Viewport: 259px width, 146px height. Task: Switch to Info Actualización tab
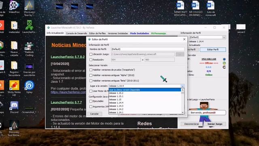[55, 33]
